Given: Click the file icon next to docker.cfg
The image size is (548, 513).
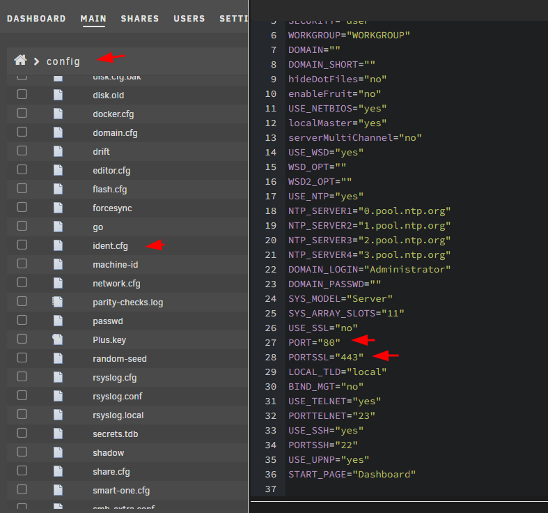Looking at the screenshot, I should (58, 114).
